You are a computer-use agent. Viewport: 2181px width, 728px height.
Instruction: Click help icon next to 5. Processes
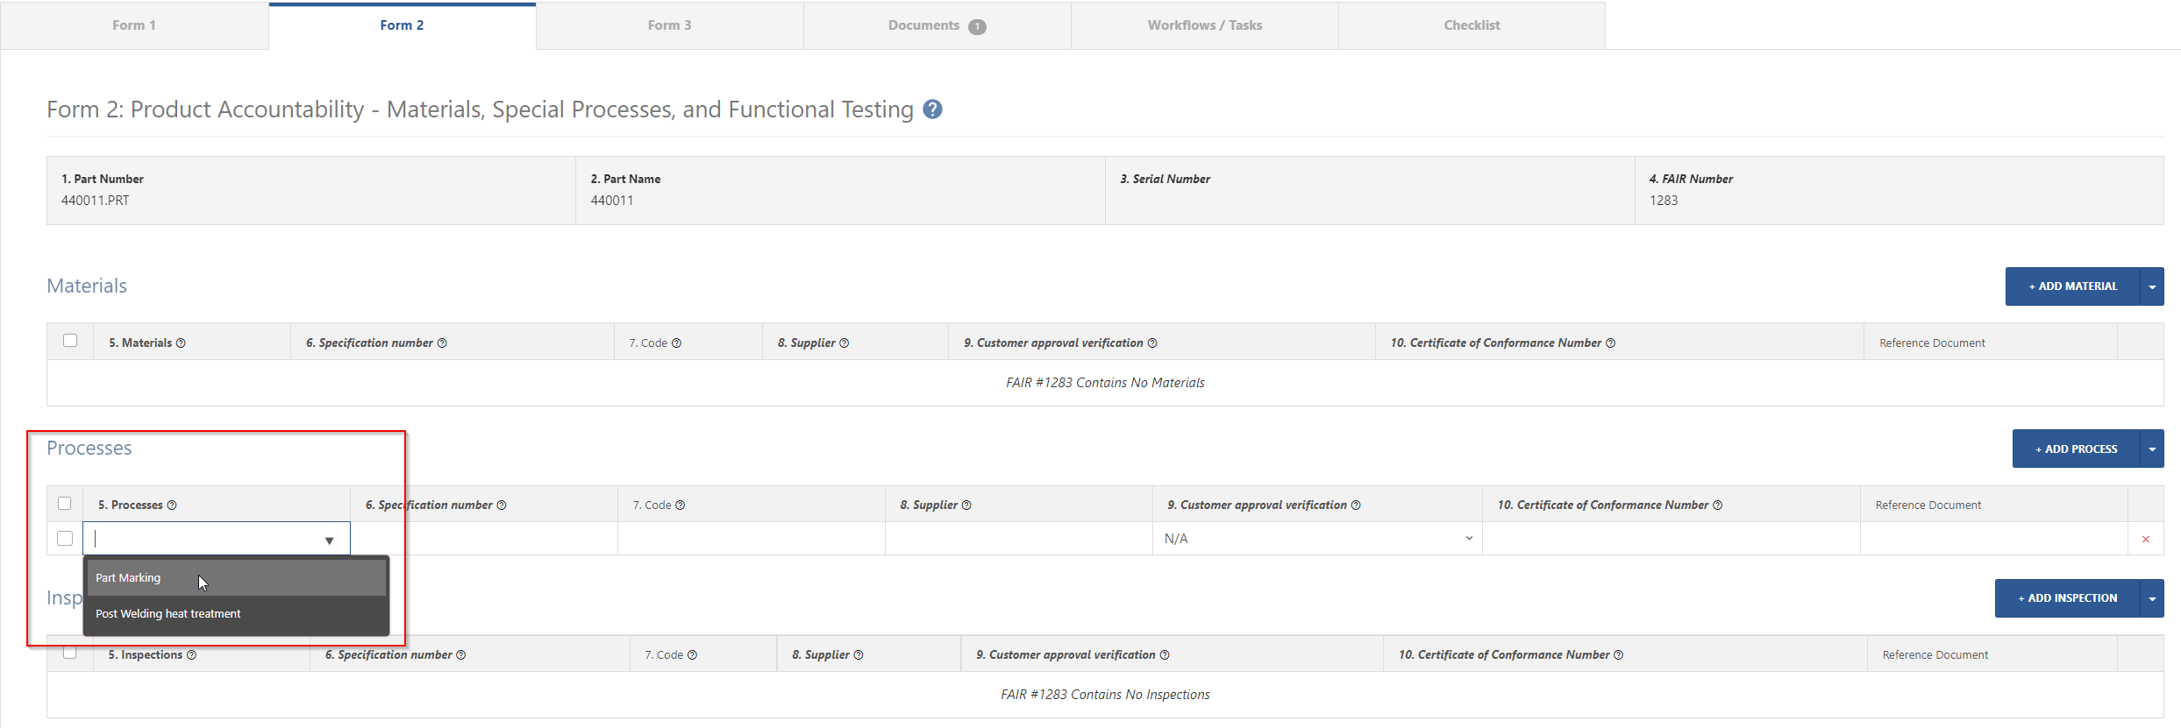pos(172,505)
